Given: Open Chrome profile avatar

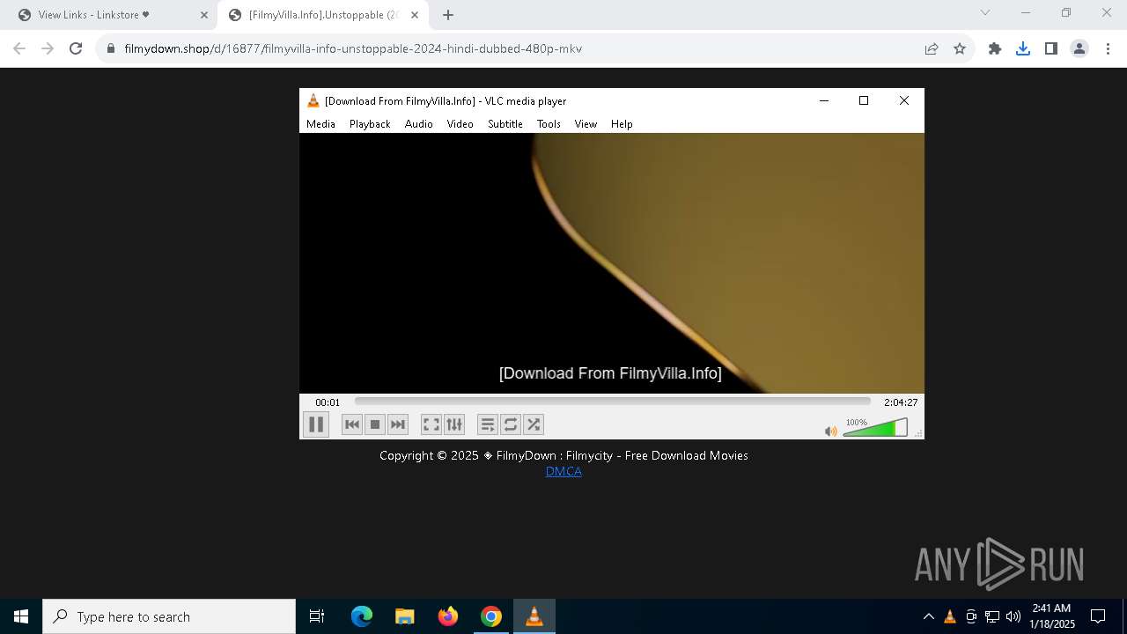Looking at the screenshot, I should (x=1079, y=48).
